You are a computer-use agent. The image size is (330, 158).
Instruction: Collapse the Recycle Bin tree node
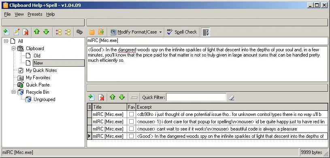[13, 92]
